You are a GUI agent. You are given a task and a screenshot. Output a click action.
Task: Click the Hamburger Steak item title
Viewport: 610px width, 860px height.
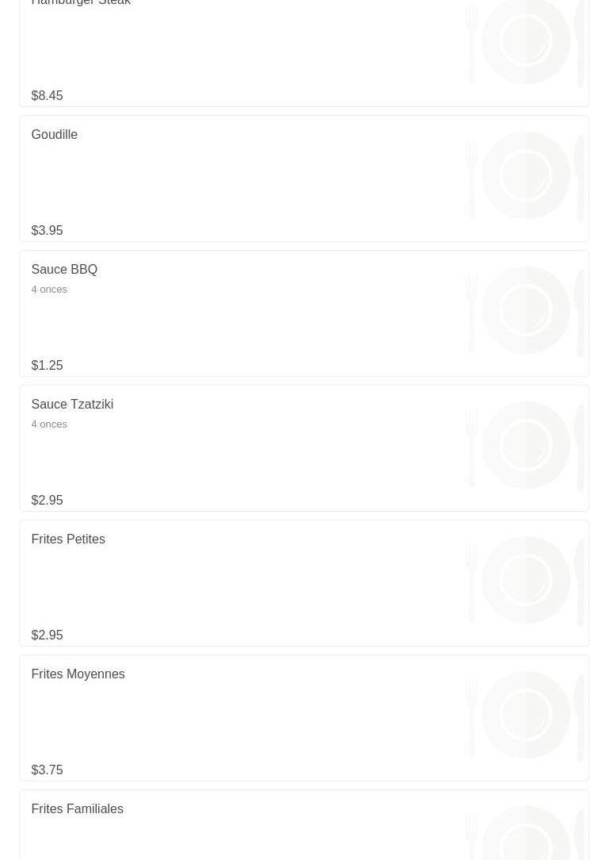point(81,3)
